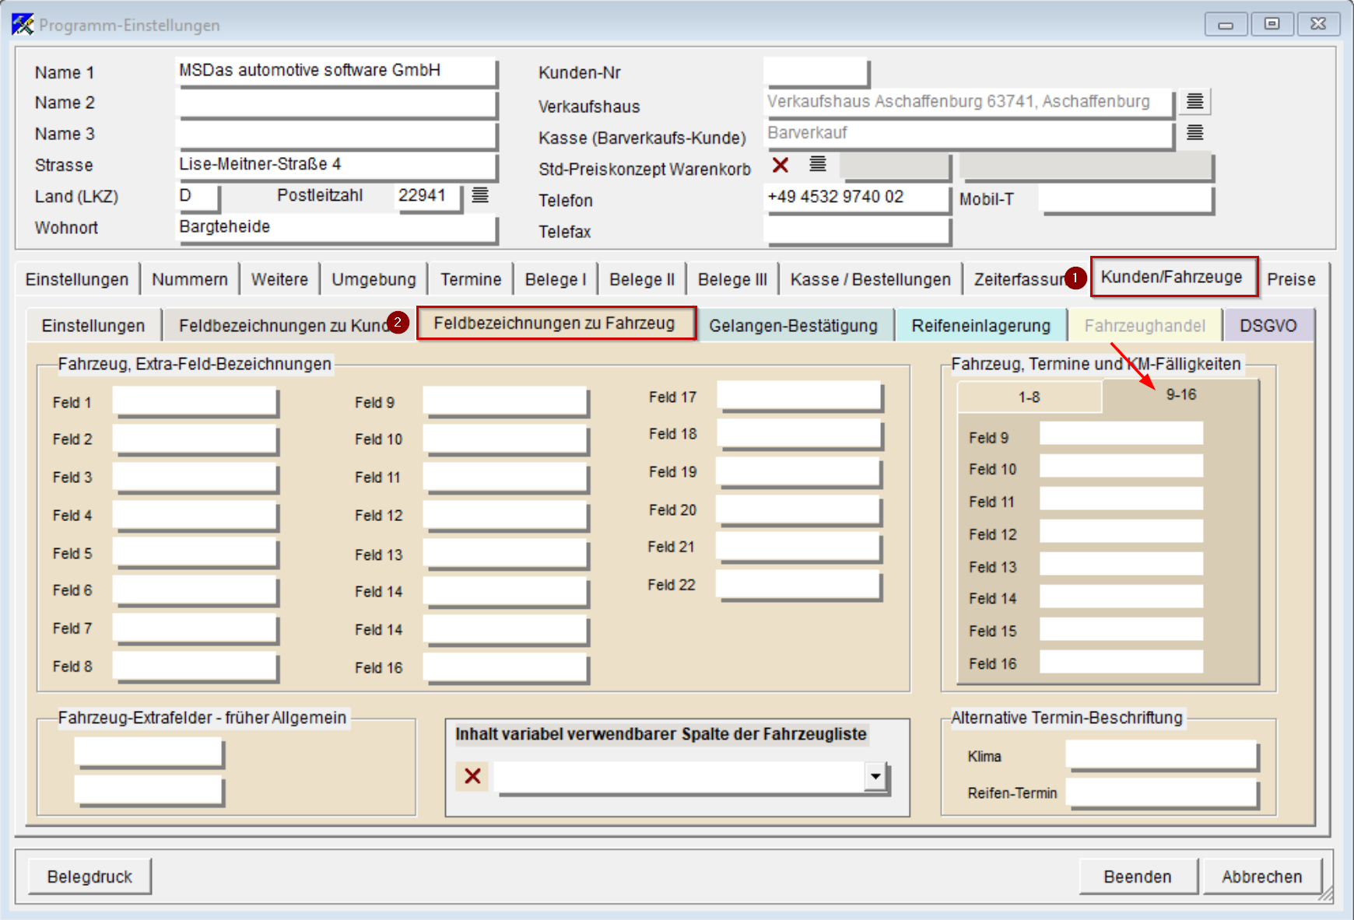1354x920 pixels.
Task: Open Verkaufshaus selection list icon
Action: [x=1194, y=101]
